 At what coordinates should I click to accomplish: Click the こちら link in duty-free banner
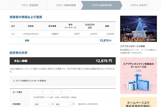[x=138, y=71]
